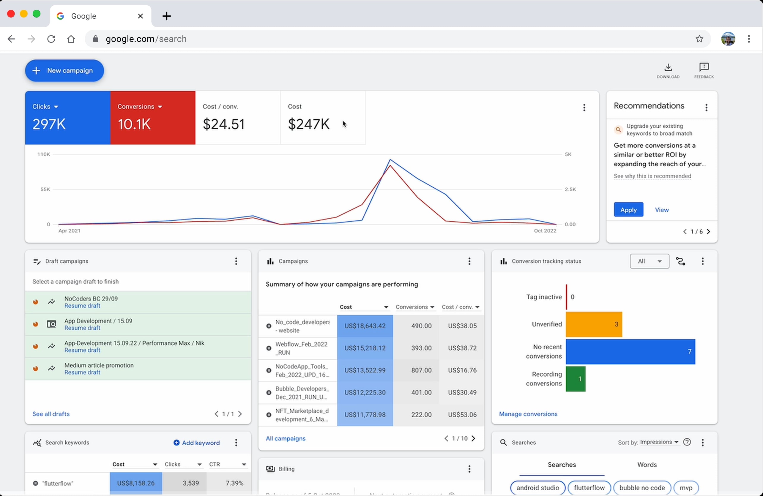Click the orange Unverified bar
763x496 pixels.
coord(594,324)
